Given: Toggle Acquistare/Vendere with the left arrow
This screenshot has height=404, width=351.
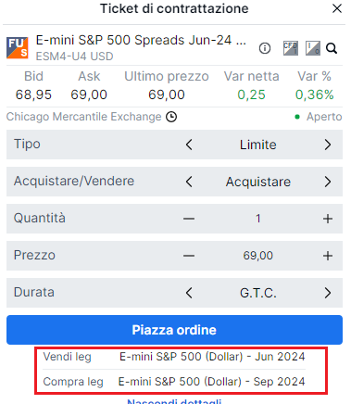Looking at the screenshot, I should (189, 182).
